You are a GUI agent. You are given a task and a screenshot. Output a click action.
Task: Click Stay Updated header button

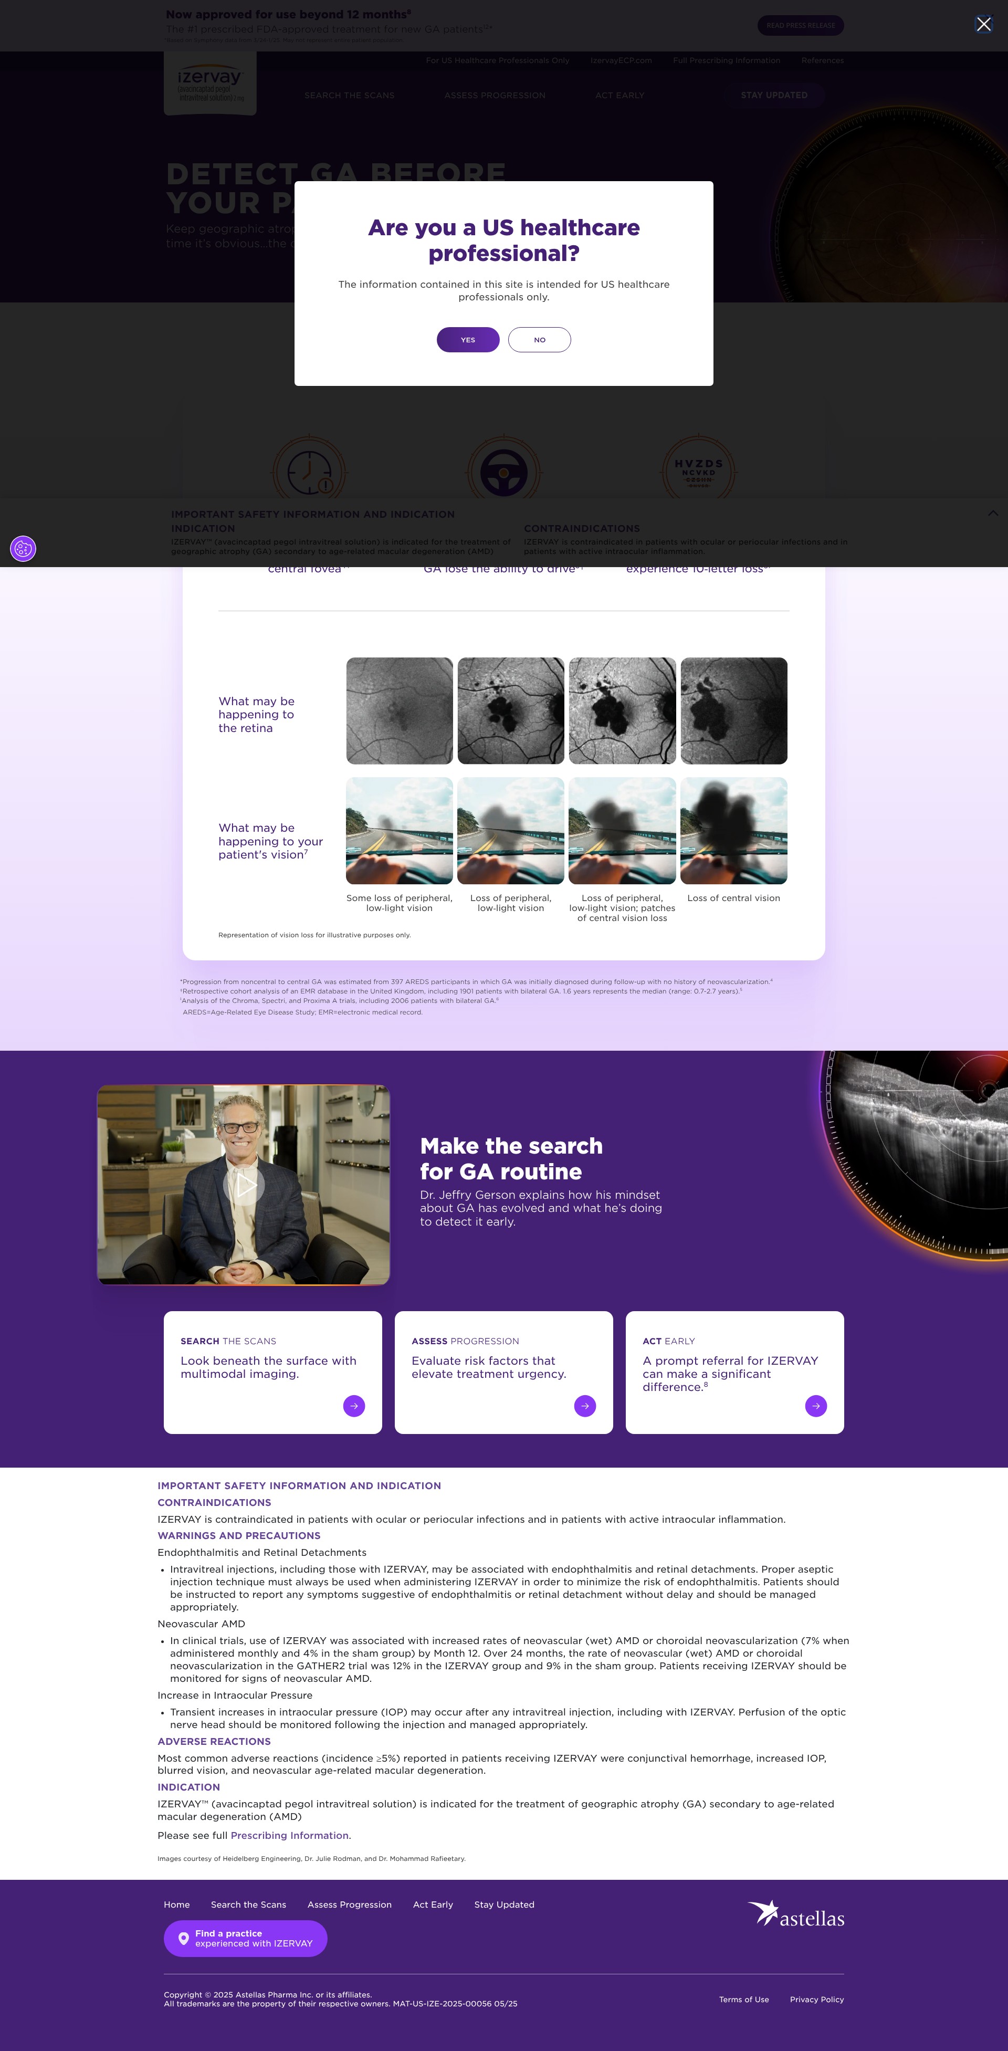point(774,96)
